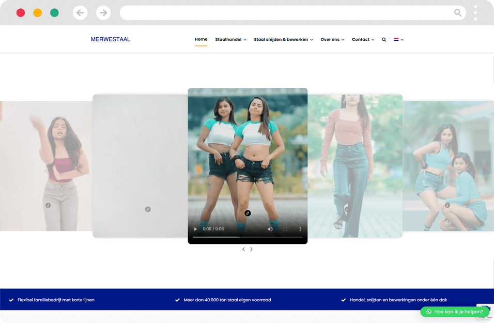This screenshot has height=323, width=494.
Task: Go to next carousel slide arrow
Action: [x=252, y=249]
